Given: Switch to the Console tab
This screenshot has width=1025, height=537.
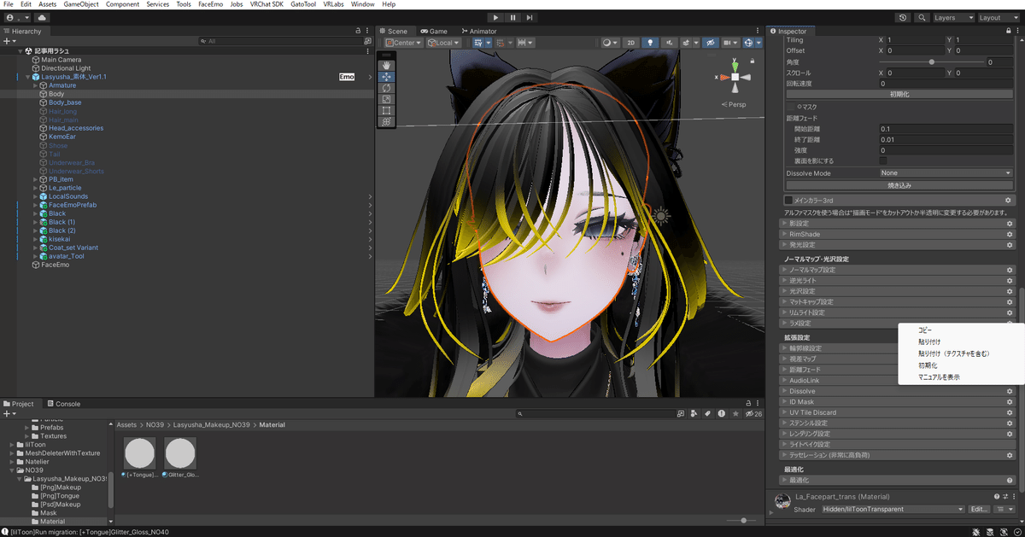Looking at the screenshot, I should 64,404.
